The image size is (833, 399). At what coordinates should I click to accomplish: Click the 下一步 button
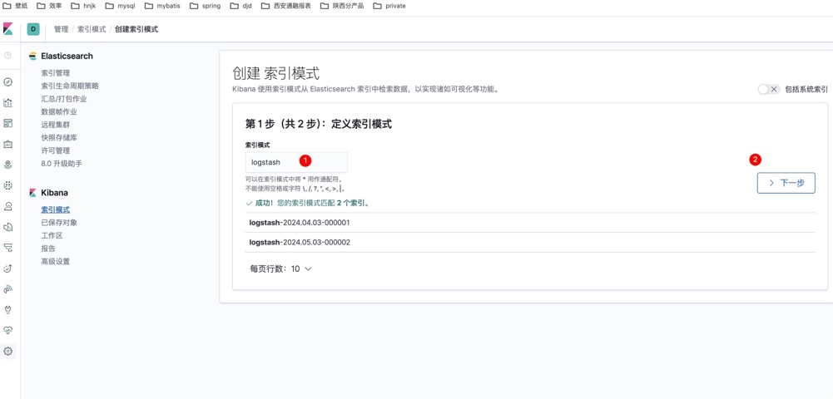point(786,183)
